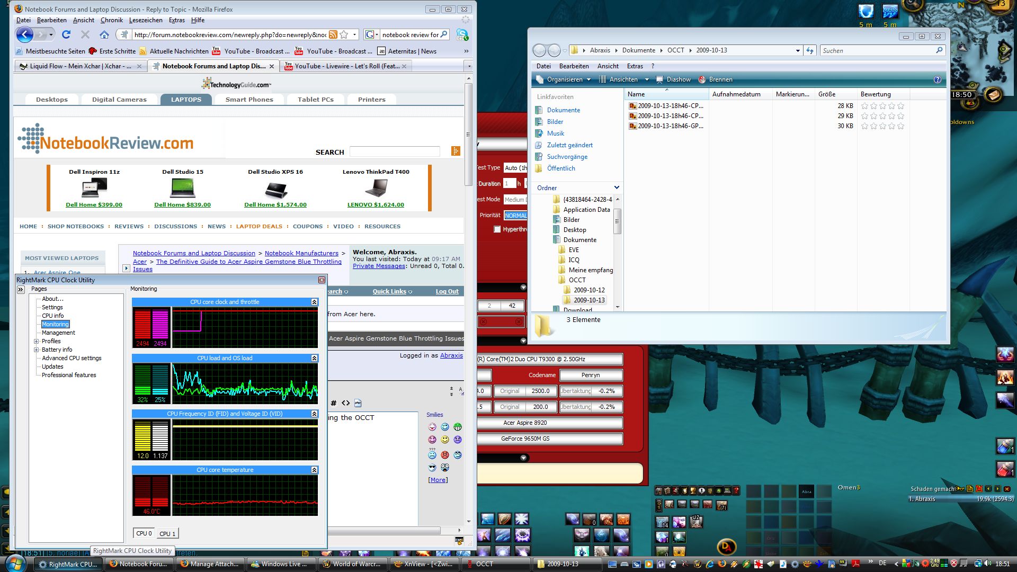Open Explorer help question mark icon

pyautogui.click(x=937, y=79)
